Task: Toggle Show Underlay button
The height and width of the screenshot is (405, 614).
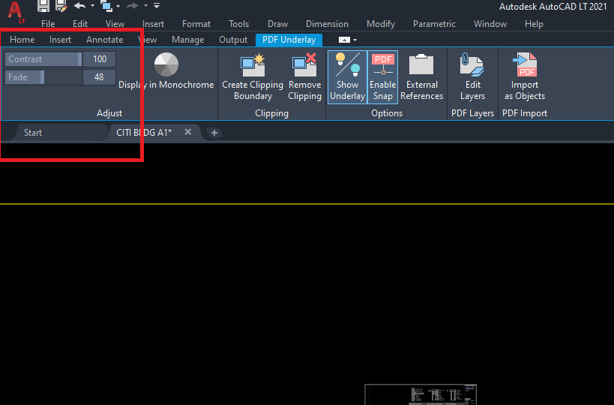Action: [x=347, y=76]
